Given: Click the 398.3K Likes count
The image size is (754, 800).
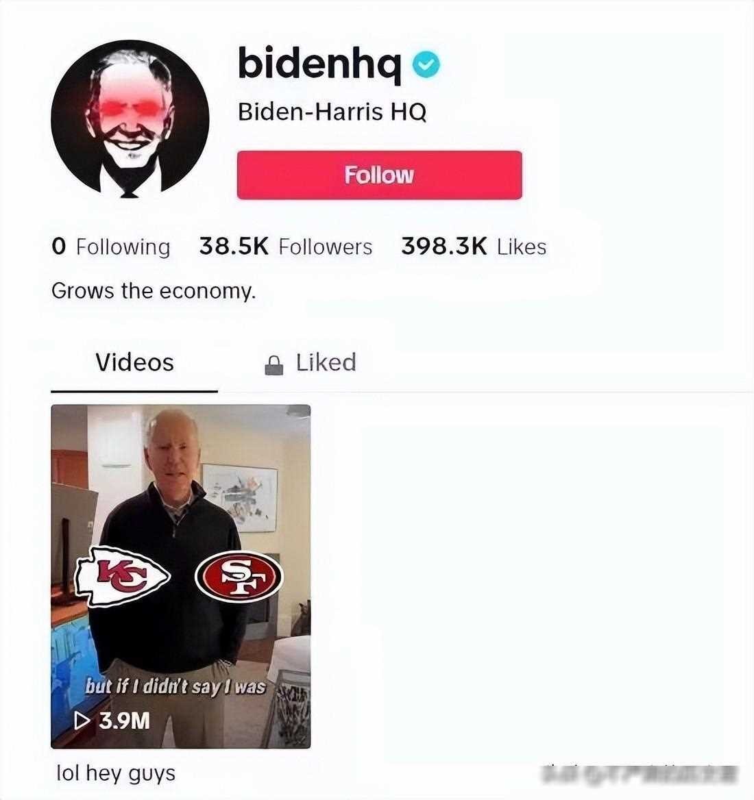Looking at the screenshot, I should coord(474,247).
